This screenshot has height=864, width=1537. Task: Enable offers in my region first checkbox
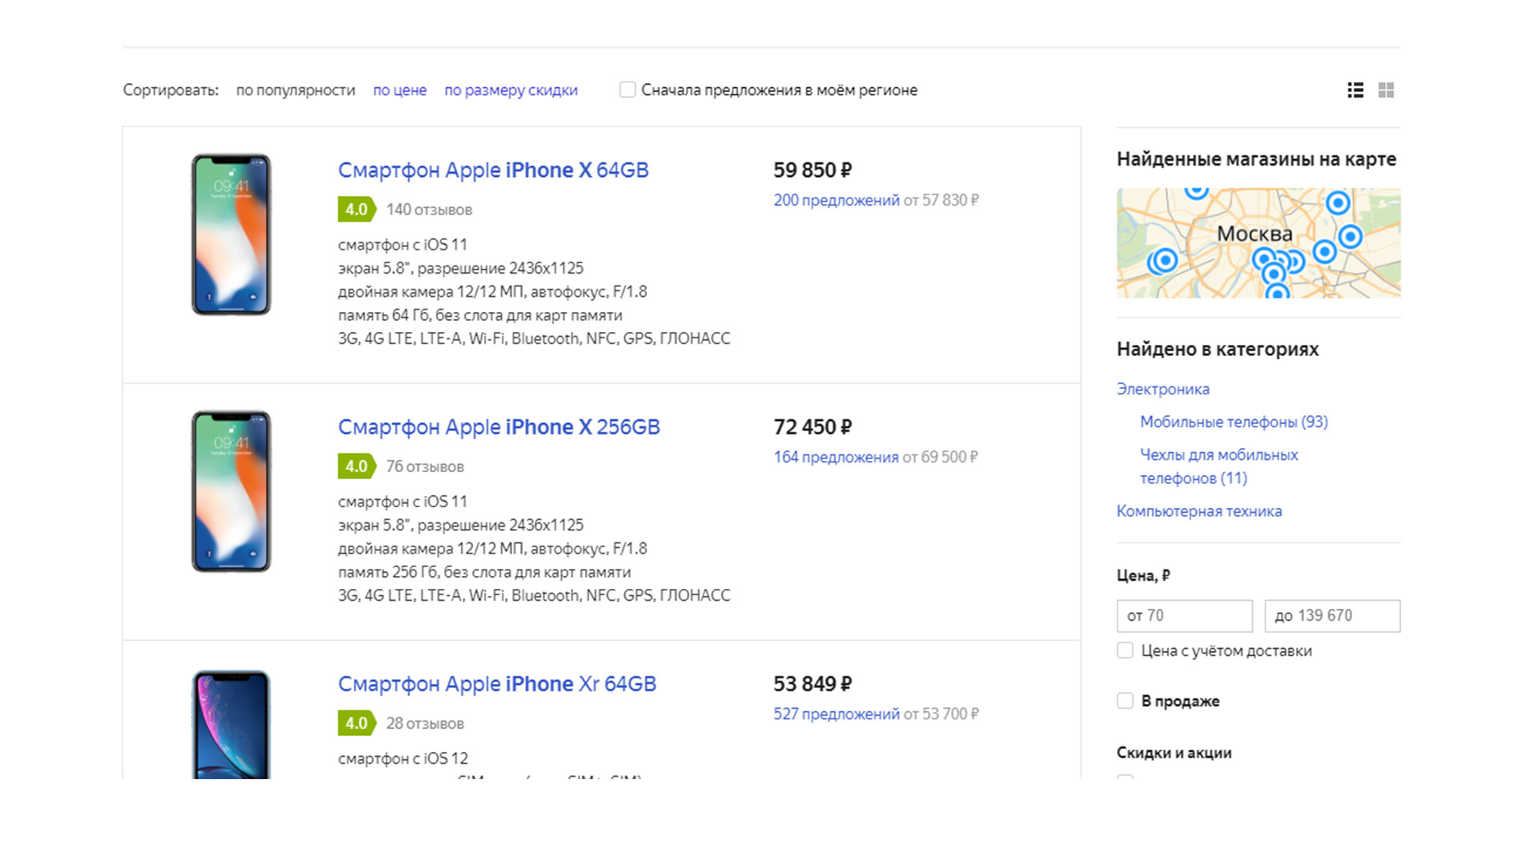(628, 90)
